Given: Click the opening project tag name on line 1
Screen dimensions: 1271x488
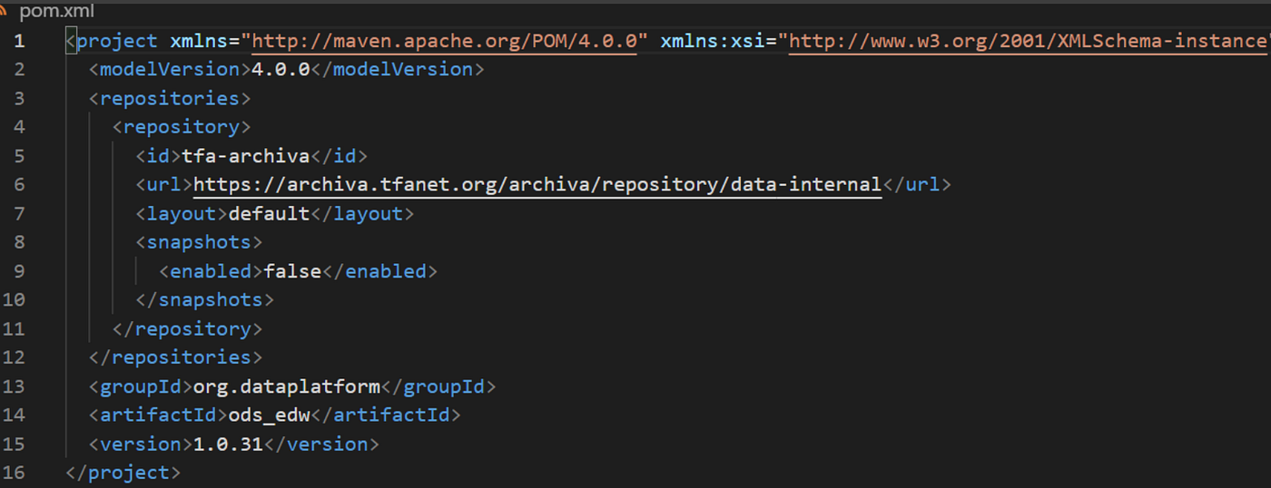Looking at the screenshot, I should [x=117, y=41].
